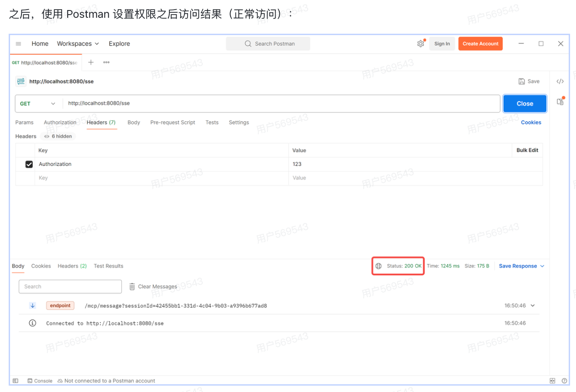Click Save Response
Viewport: 576px width, 392px height.
[518, 266]
